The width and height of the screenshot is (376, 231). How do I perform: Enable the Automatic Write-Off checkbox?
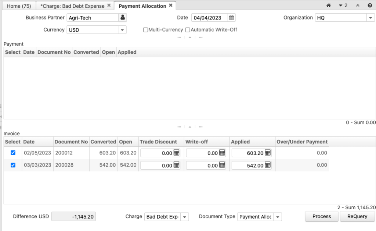188,30
